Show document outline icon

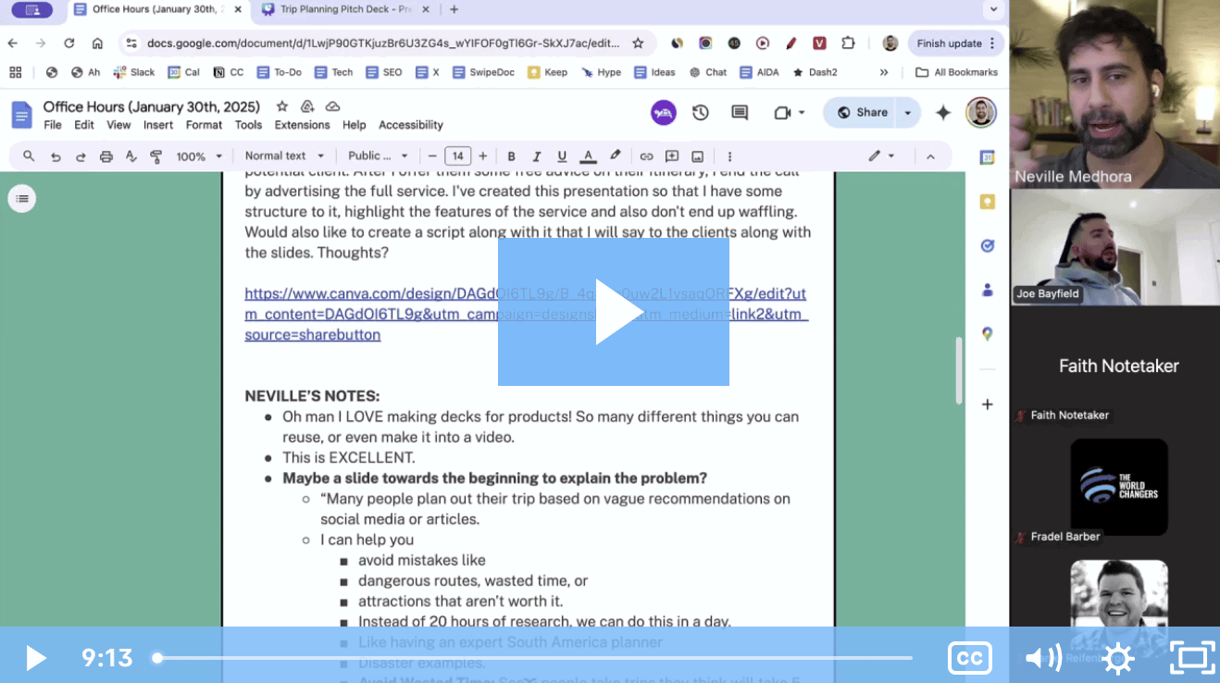tap(22, 198)
